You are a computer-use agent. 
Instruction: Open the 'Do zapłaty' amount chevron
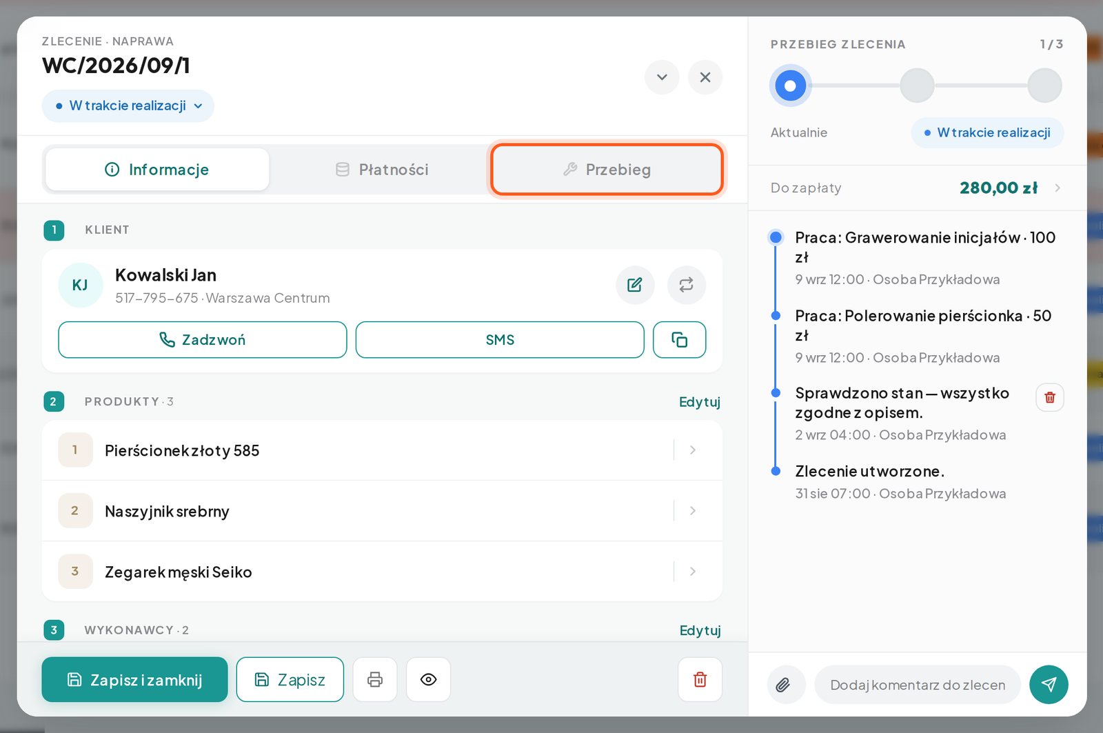[x=1058, y=188]
